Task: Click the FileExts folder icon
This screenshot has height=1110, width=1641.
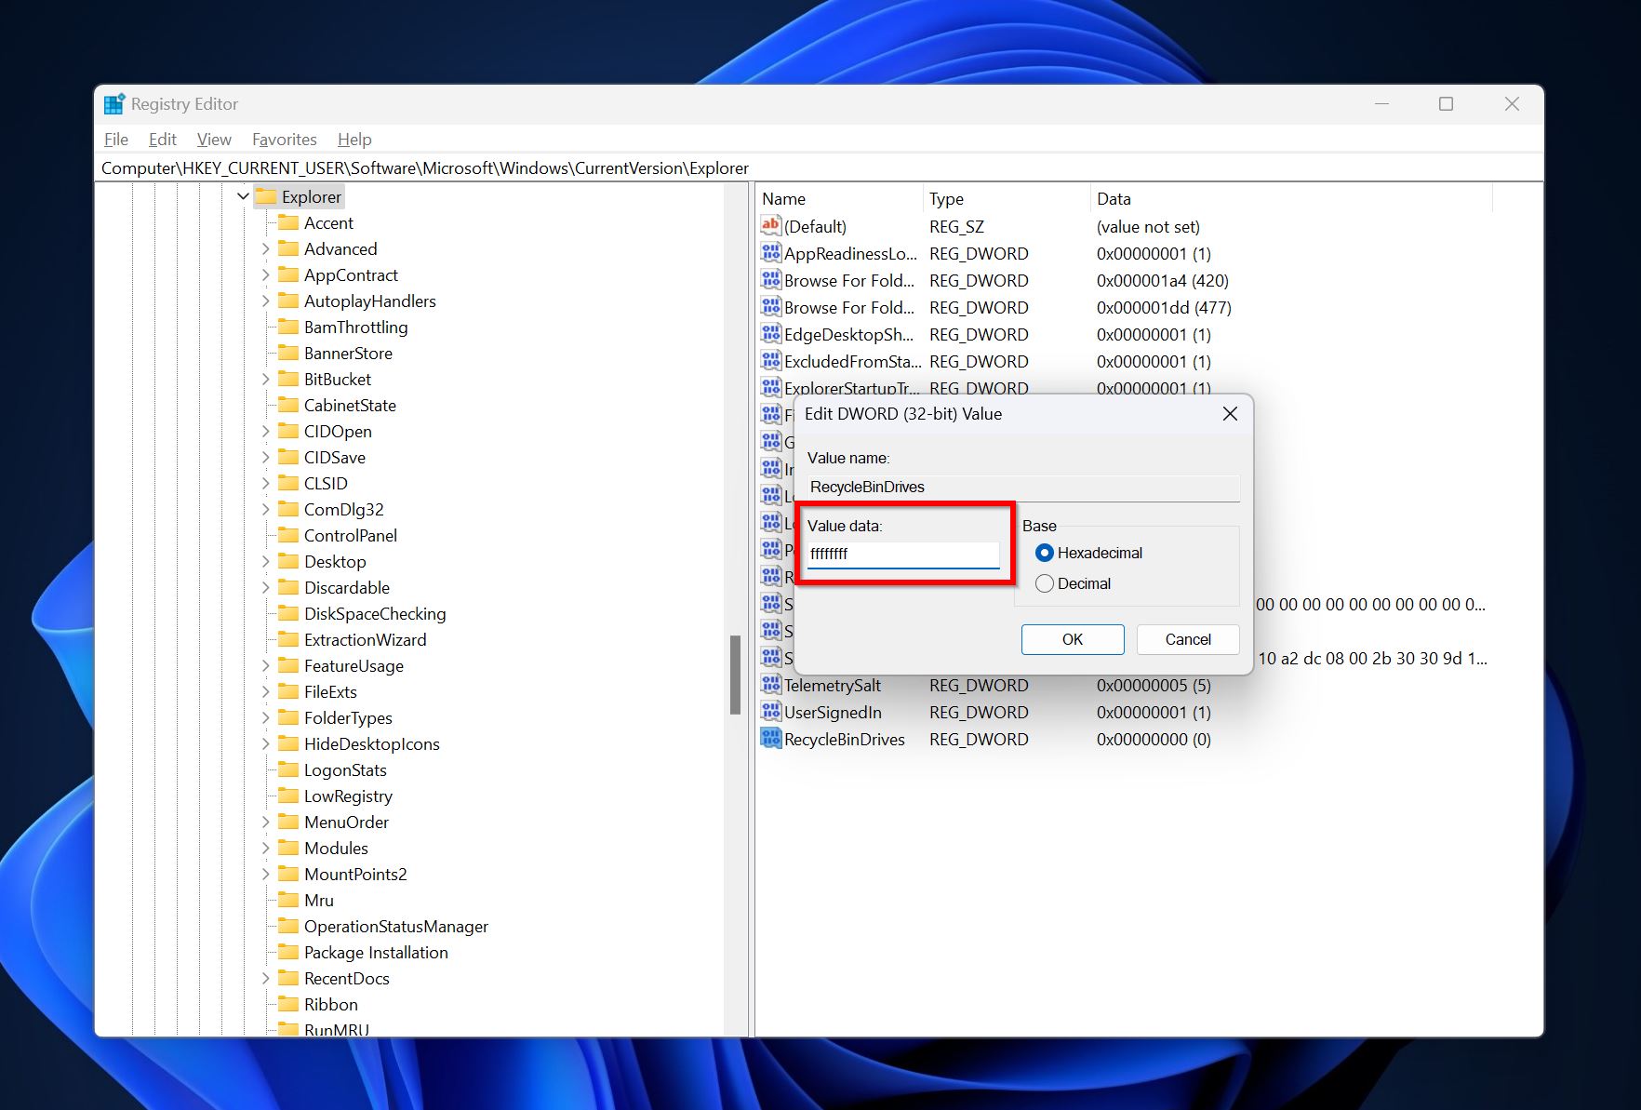Action: (x=288, y=691)
